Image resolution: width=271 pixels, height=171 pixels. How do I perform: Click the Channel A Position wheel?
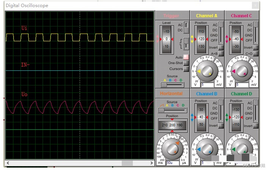[x=201, y=39]
